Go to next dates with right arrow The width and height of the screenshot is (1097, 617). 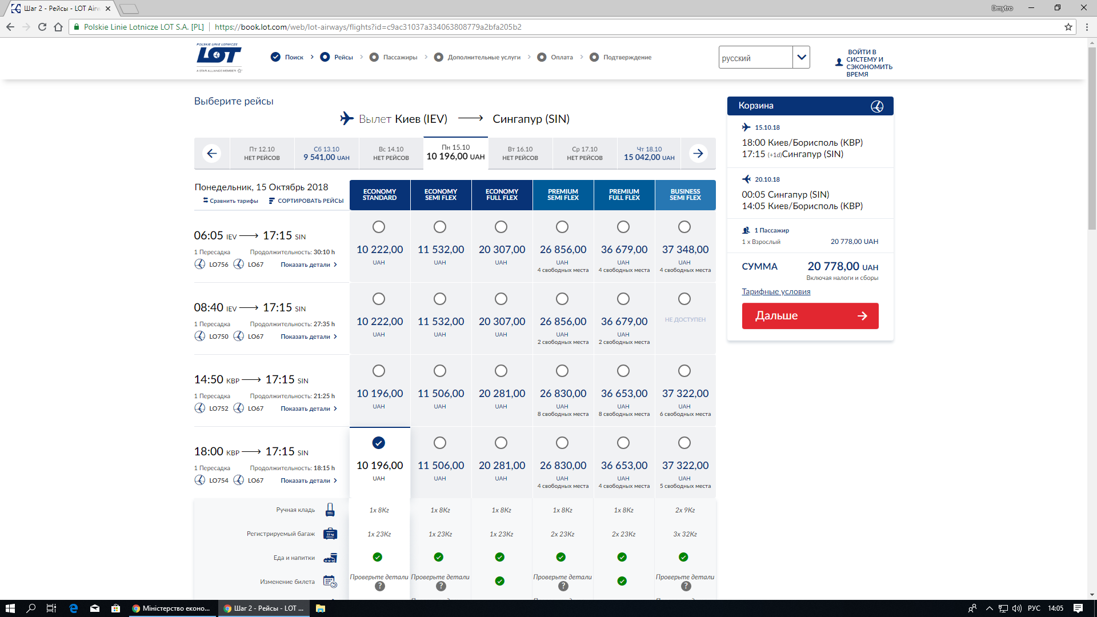698,153
